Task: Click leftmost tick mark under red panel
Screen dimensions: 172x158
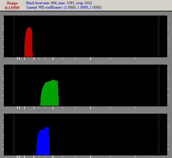Action: tap(17, 59)
